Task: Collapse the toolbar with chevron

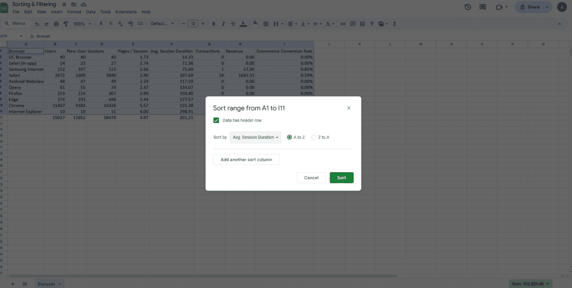Action: click(559, 24)
